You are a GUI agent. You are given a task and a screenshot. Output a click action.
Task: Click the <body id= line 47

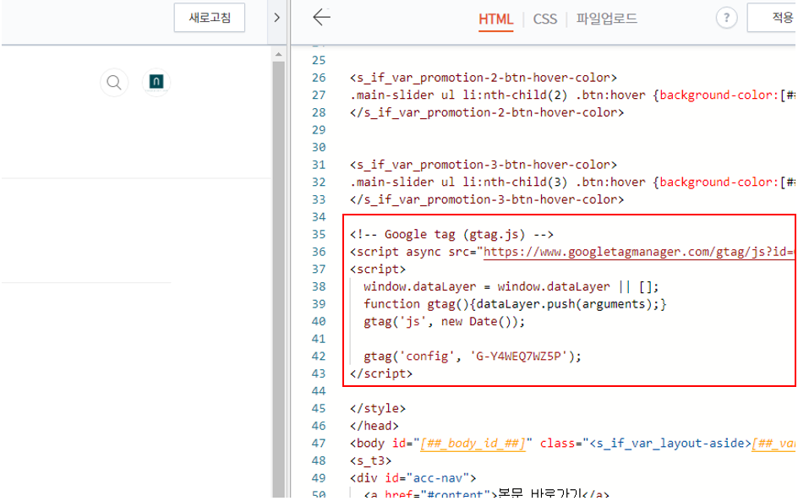click(x=572, y=443)
